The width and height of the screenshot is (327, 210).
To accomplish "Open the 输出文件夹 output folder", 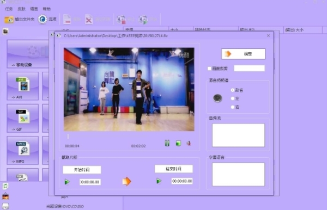I will (x=19, y=20).
